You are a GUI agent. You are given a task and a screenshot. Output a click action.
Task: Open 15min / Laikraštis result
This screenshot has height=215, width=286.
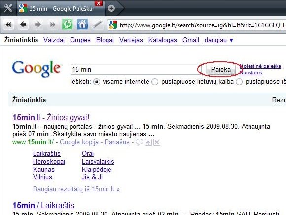coord(43,205)
